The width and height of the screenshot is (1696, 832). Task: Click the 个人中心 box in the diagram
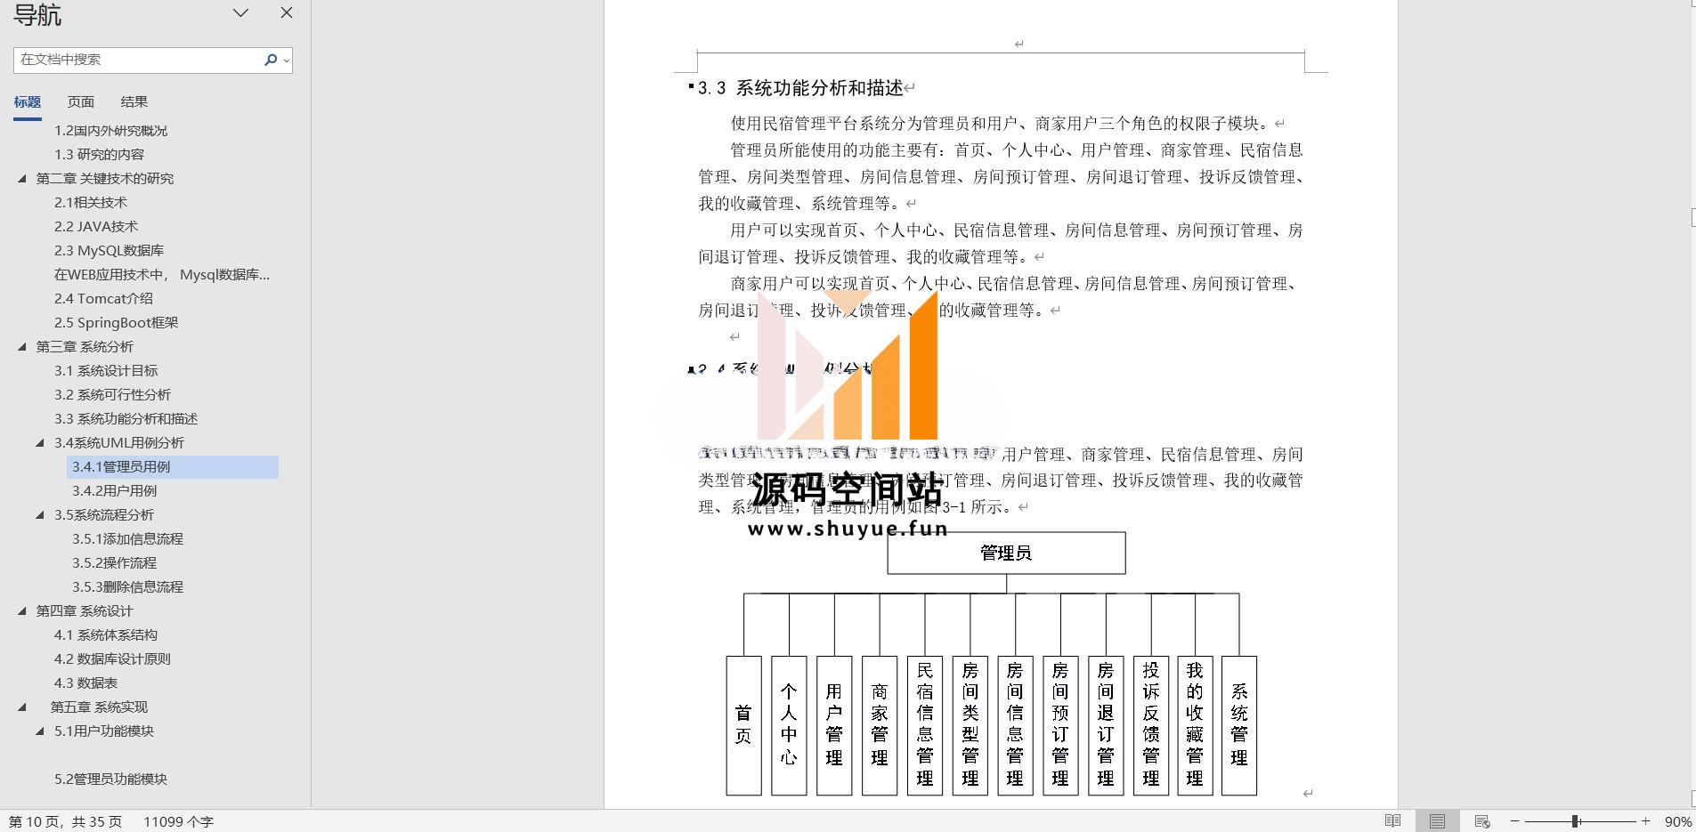(x=789, y=725)
